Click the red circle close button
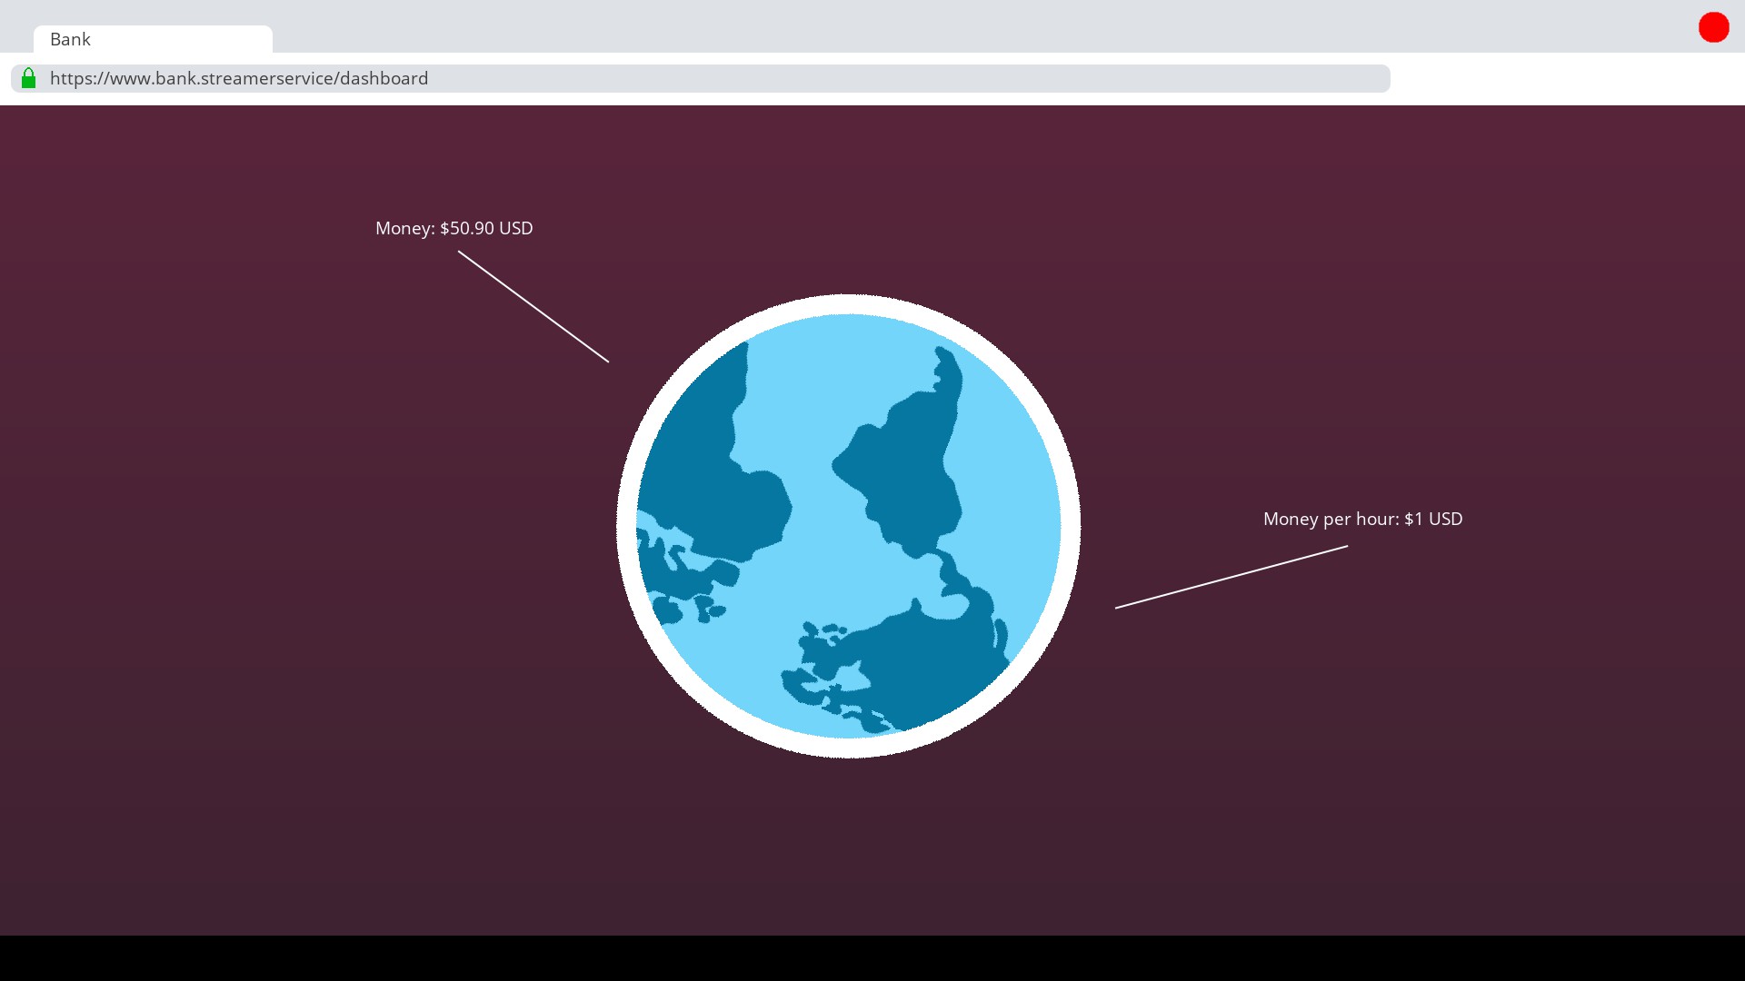The width and height of the screenshot is (1745, 981). (x=1713, y=27)
